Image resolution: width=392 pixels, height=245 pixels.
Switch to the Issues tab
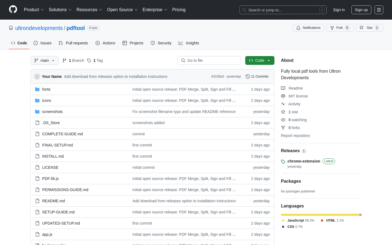point(42,43)
